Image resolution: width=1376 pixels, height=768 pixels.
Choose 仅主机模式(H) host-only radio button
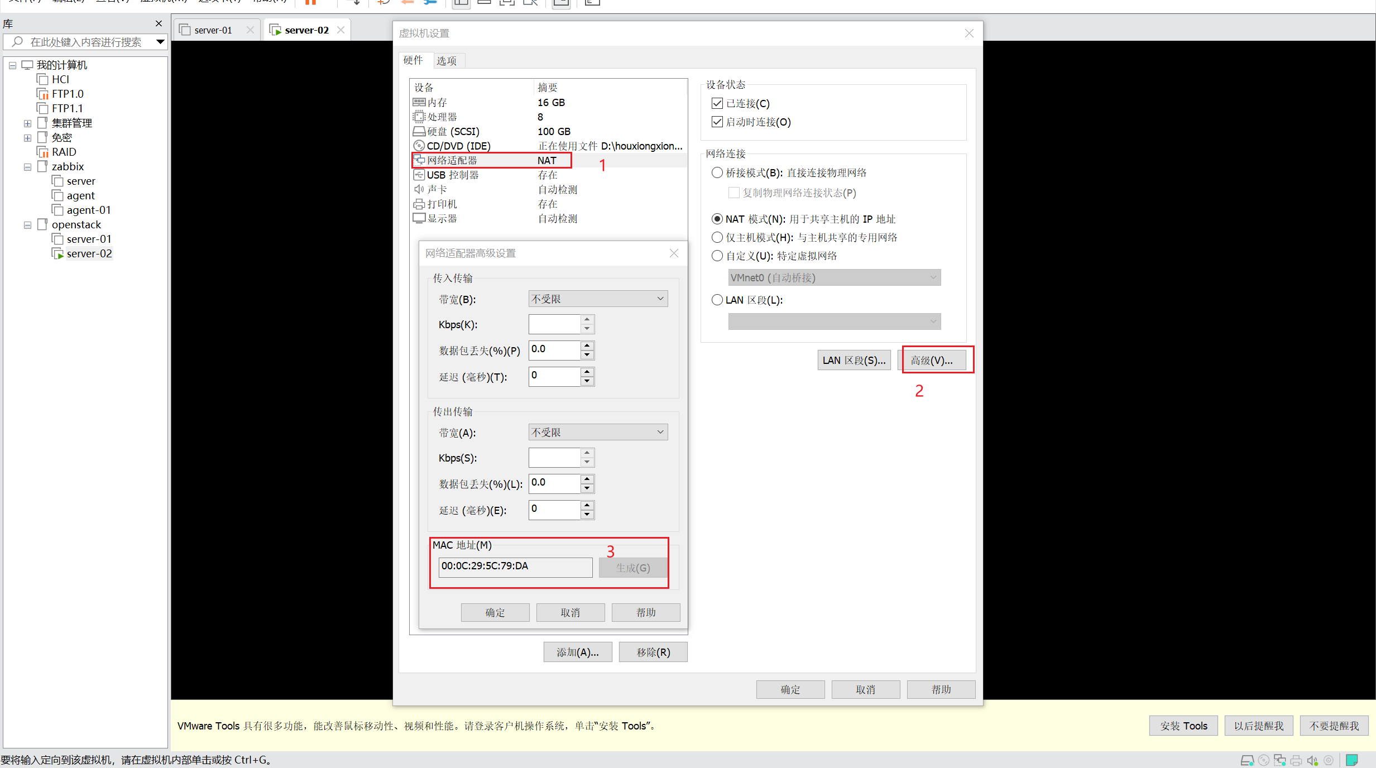pyautogui.click(x=717, y=237)
